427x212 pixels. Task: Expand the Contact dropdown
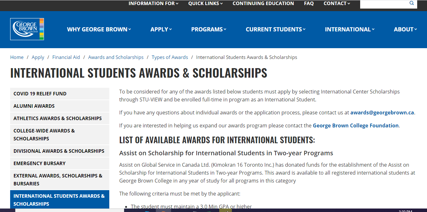point(337,3)
